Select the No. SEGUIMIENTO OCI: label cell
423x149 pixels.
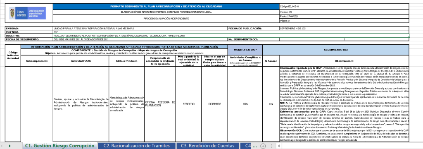coord(254,39)
